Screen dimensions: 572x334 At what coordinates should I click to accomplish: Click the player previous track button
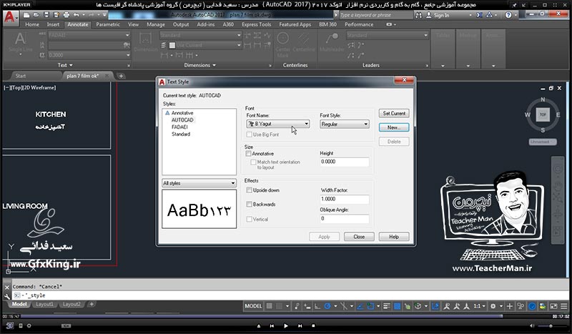[x=272, y=325]
